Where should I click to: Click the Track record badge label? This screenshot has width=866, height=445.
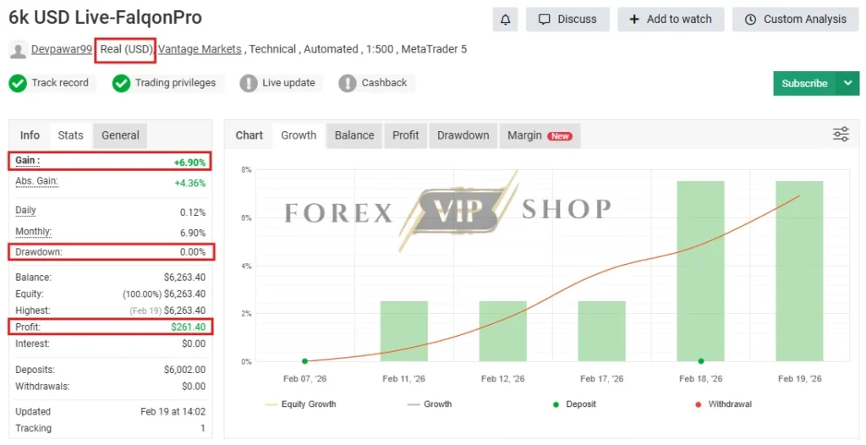(60, 83)
